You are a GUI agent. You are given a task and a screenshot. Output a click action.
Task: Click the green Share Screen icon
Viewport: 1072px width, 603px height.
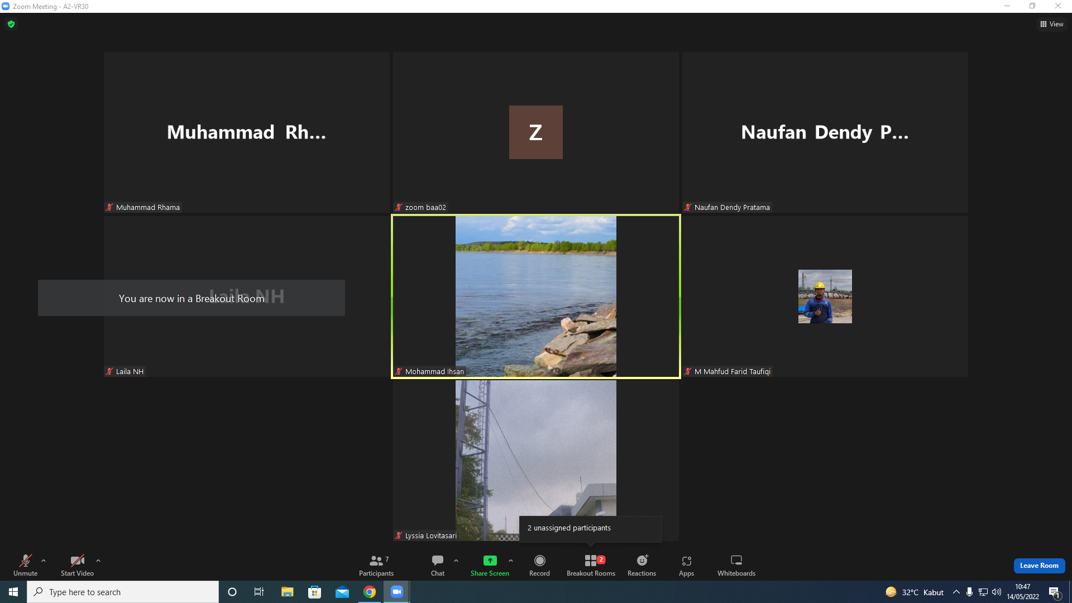(x=490, y=561)
